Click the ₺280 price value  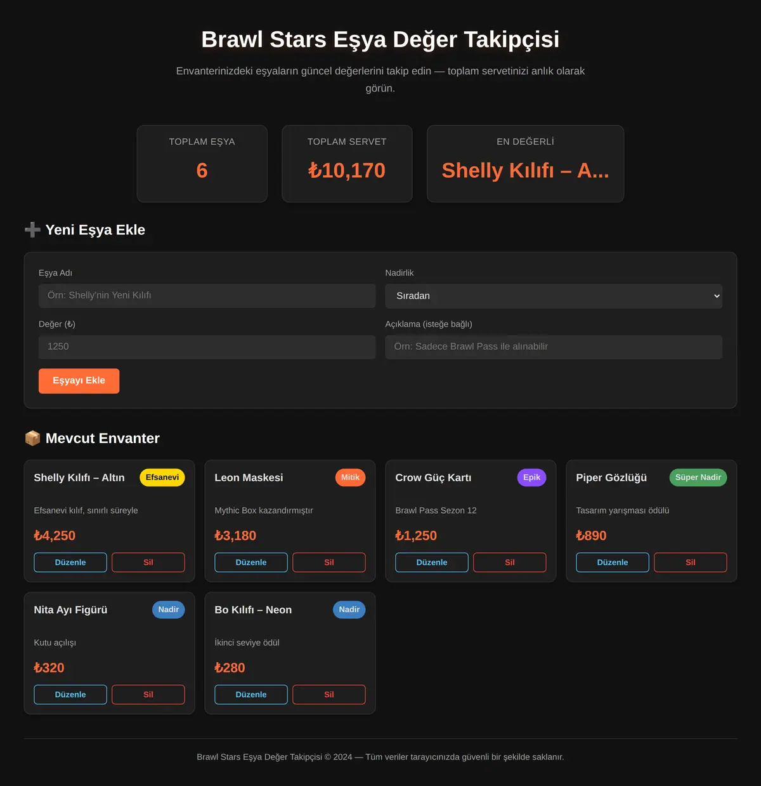tap(230, 668)
